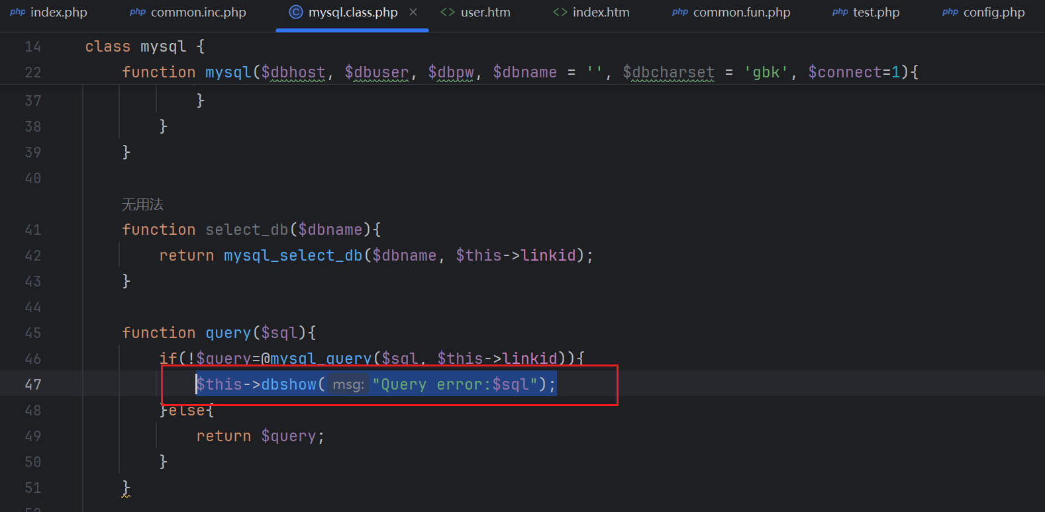Close the mysql.class.php tab
Image resolution: width=1045 pixels, height=512 pixels.
[413, 12]
